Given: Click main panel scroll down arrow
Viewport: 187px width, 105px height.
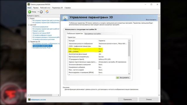Looking at the screenshot, I should [x=159, y=95].
